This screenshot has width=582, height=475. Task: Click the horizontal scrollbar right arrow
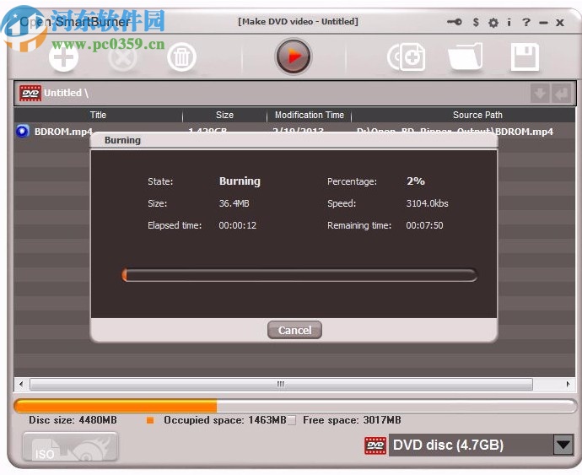click(x=568, y=384)
